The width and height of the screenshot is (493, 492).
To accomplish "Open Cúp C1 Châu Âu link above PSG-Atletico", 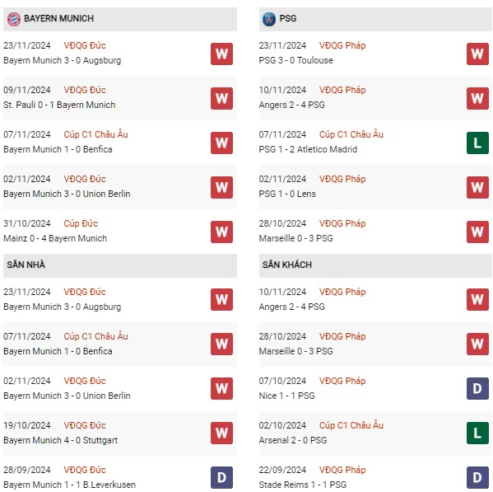I will pyautogui.click(x=351, y=134).
